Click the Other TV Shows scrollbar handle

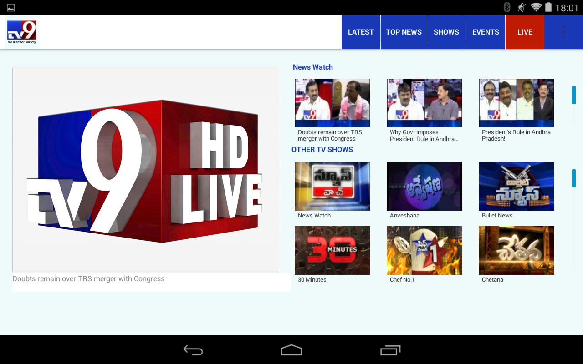coord(574,178)
